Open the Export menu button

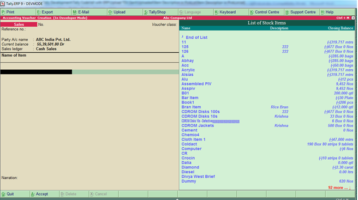pyautogui.click(x=53, y=12)
